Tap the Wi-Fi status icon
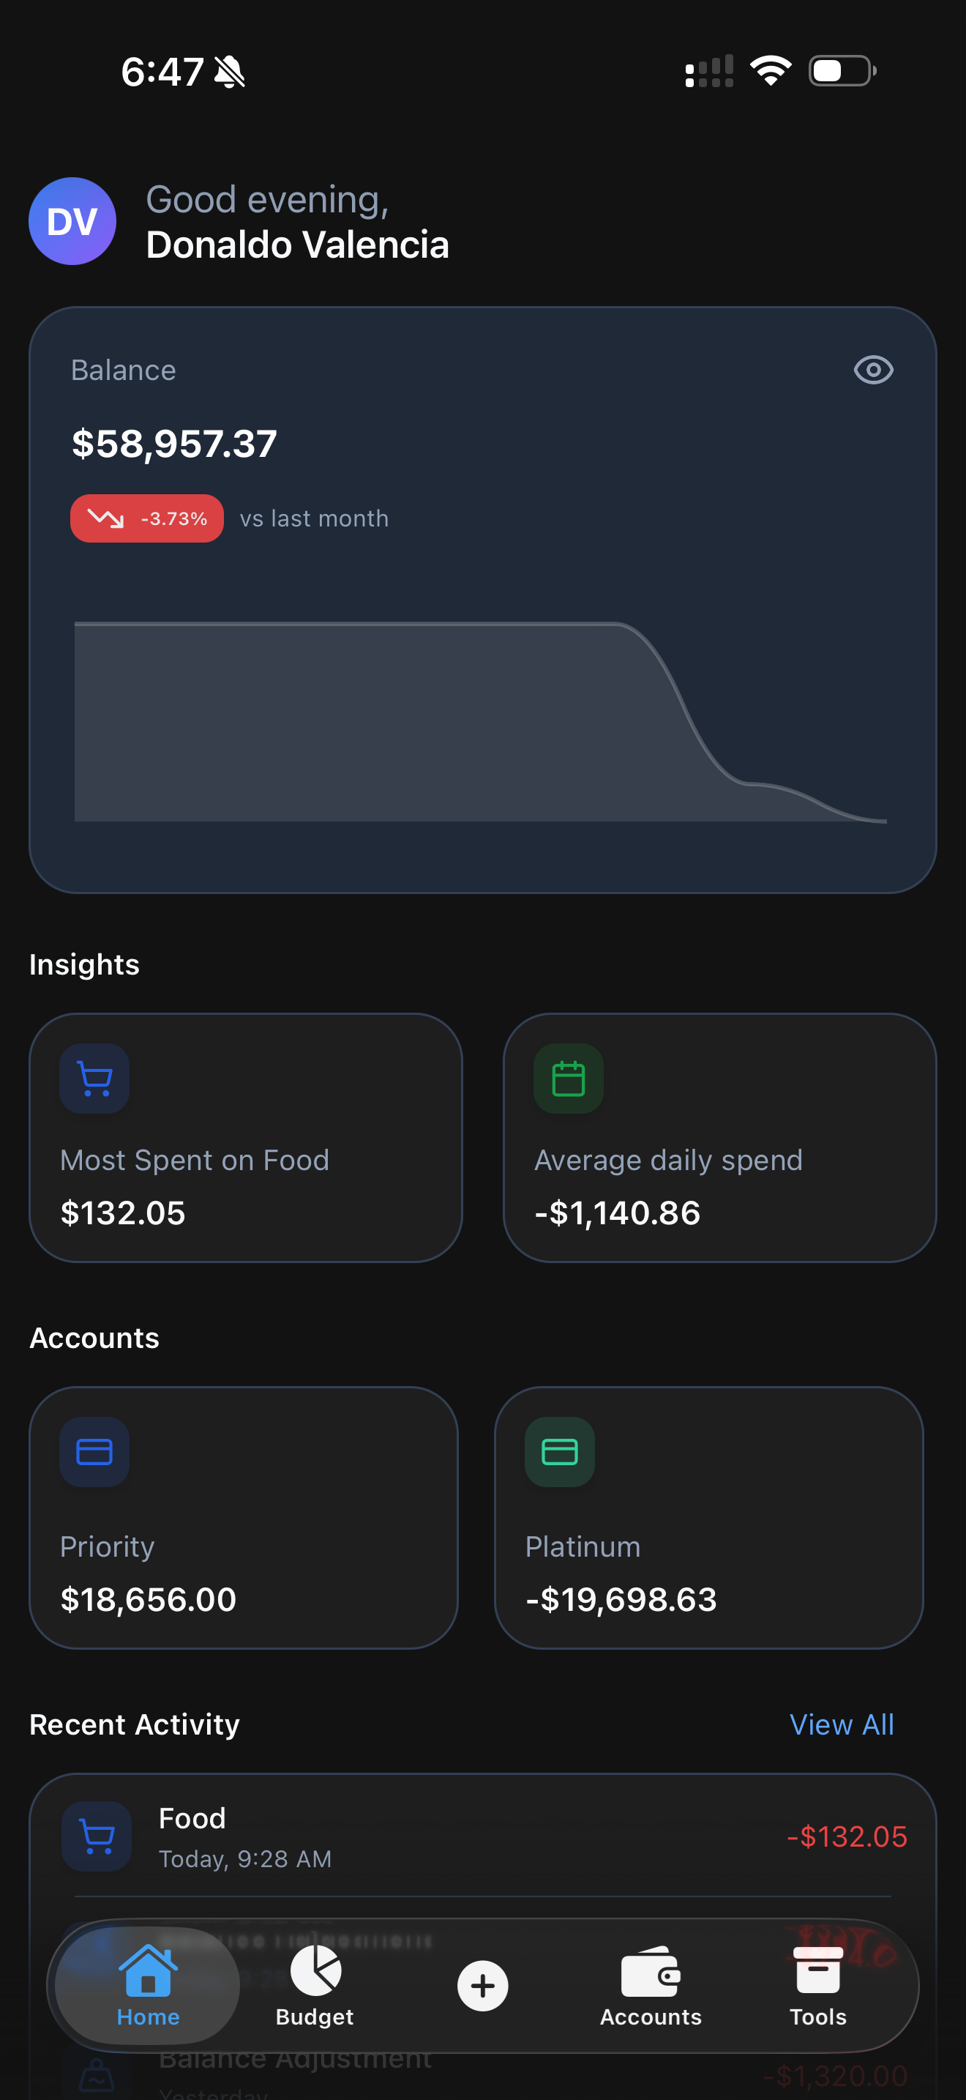Image resolution: width=966 pixels, height=2100 pixels. pos(771,71)
